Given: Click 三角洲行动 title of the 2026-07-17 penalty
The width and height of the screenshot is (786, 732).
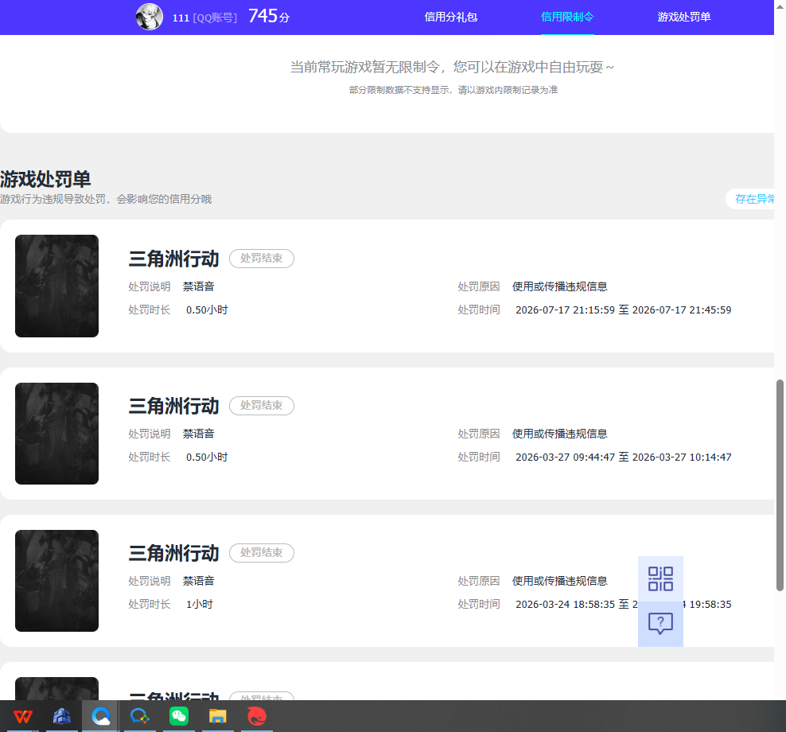Looking at the screenshot, I should [173, 259].
